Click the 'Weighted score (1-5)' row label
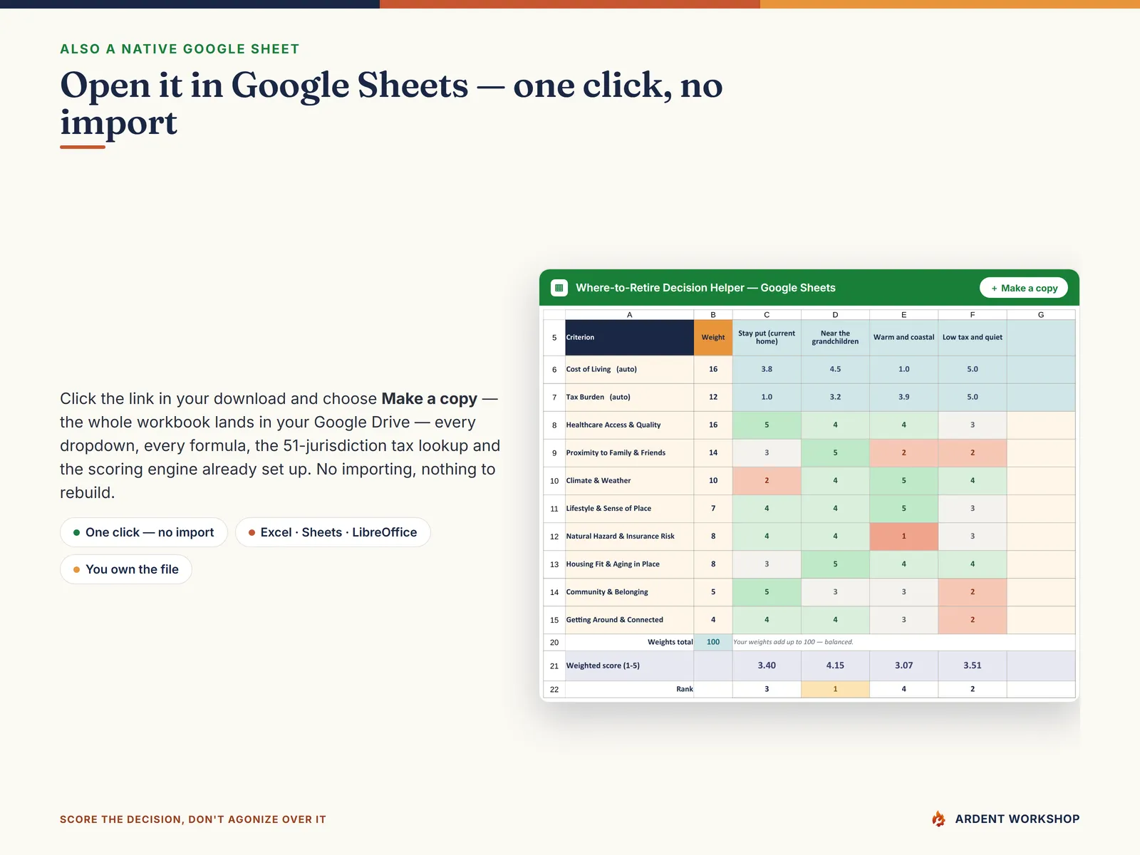1140x855 pixels. pyautogui.click(x=629, y=665)
